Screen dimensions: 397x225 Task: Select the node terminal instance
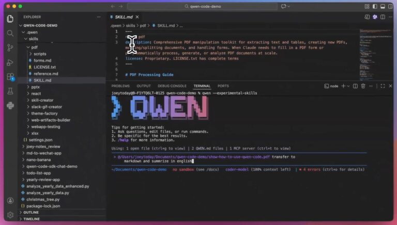(331, 86)
